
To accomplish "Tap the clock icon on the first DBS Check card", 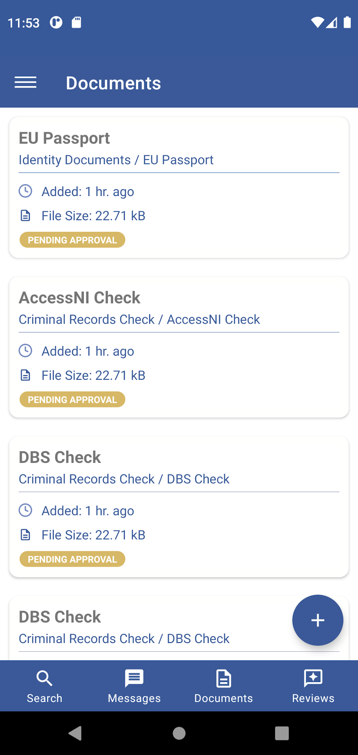I will tap(25, 511).
